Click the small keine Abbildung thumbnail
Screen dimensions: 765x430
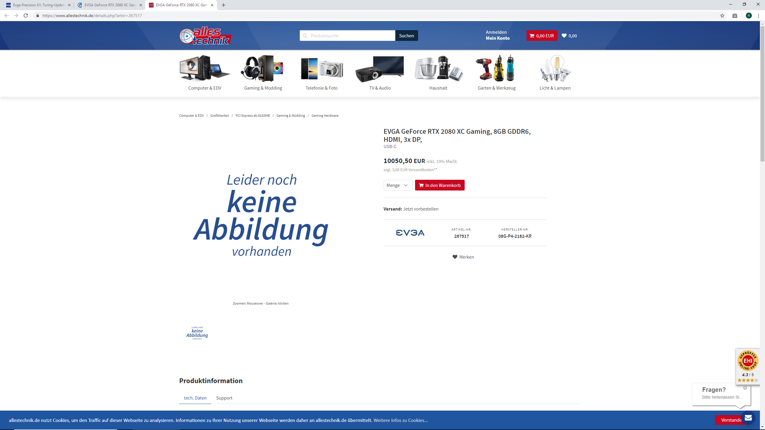(x=197, y=333)
